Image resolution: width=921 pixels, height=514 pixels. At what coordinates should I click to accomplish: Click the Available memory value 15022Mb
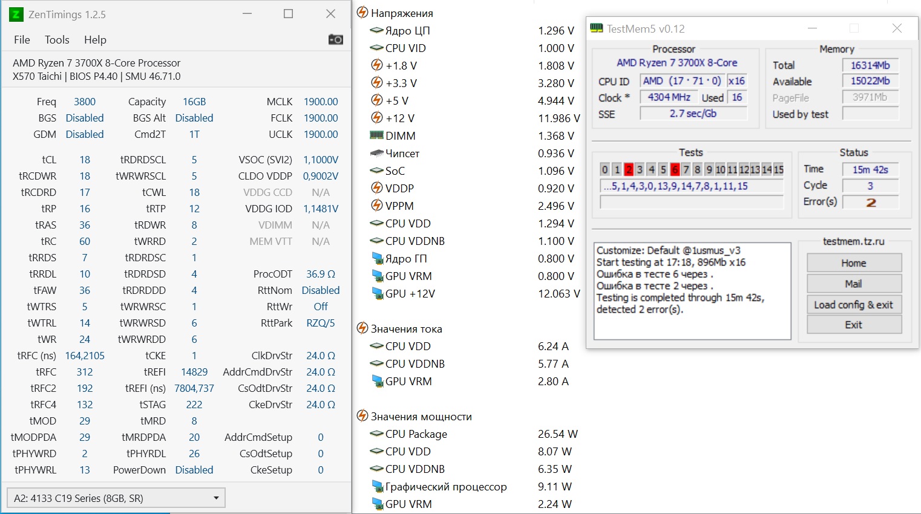870,81
